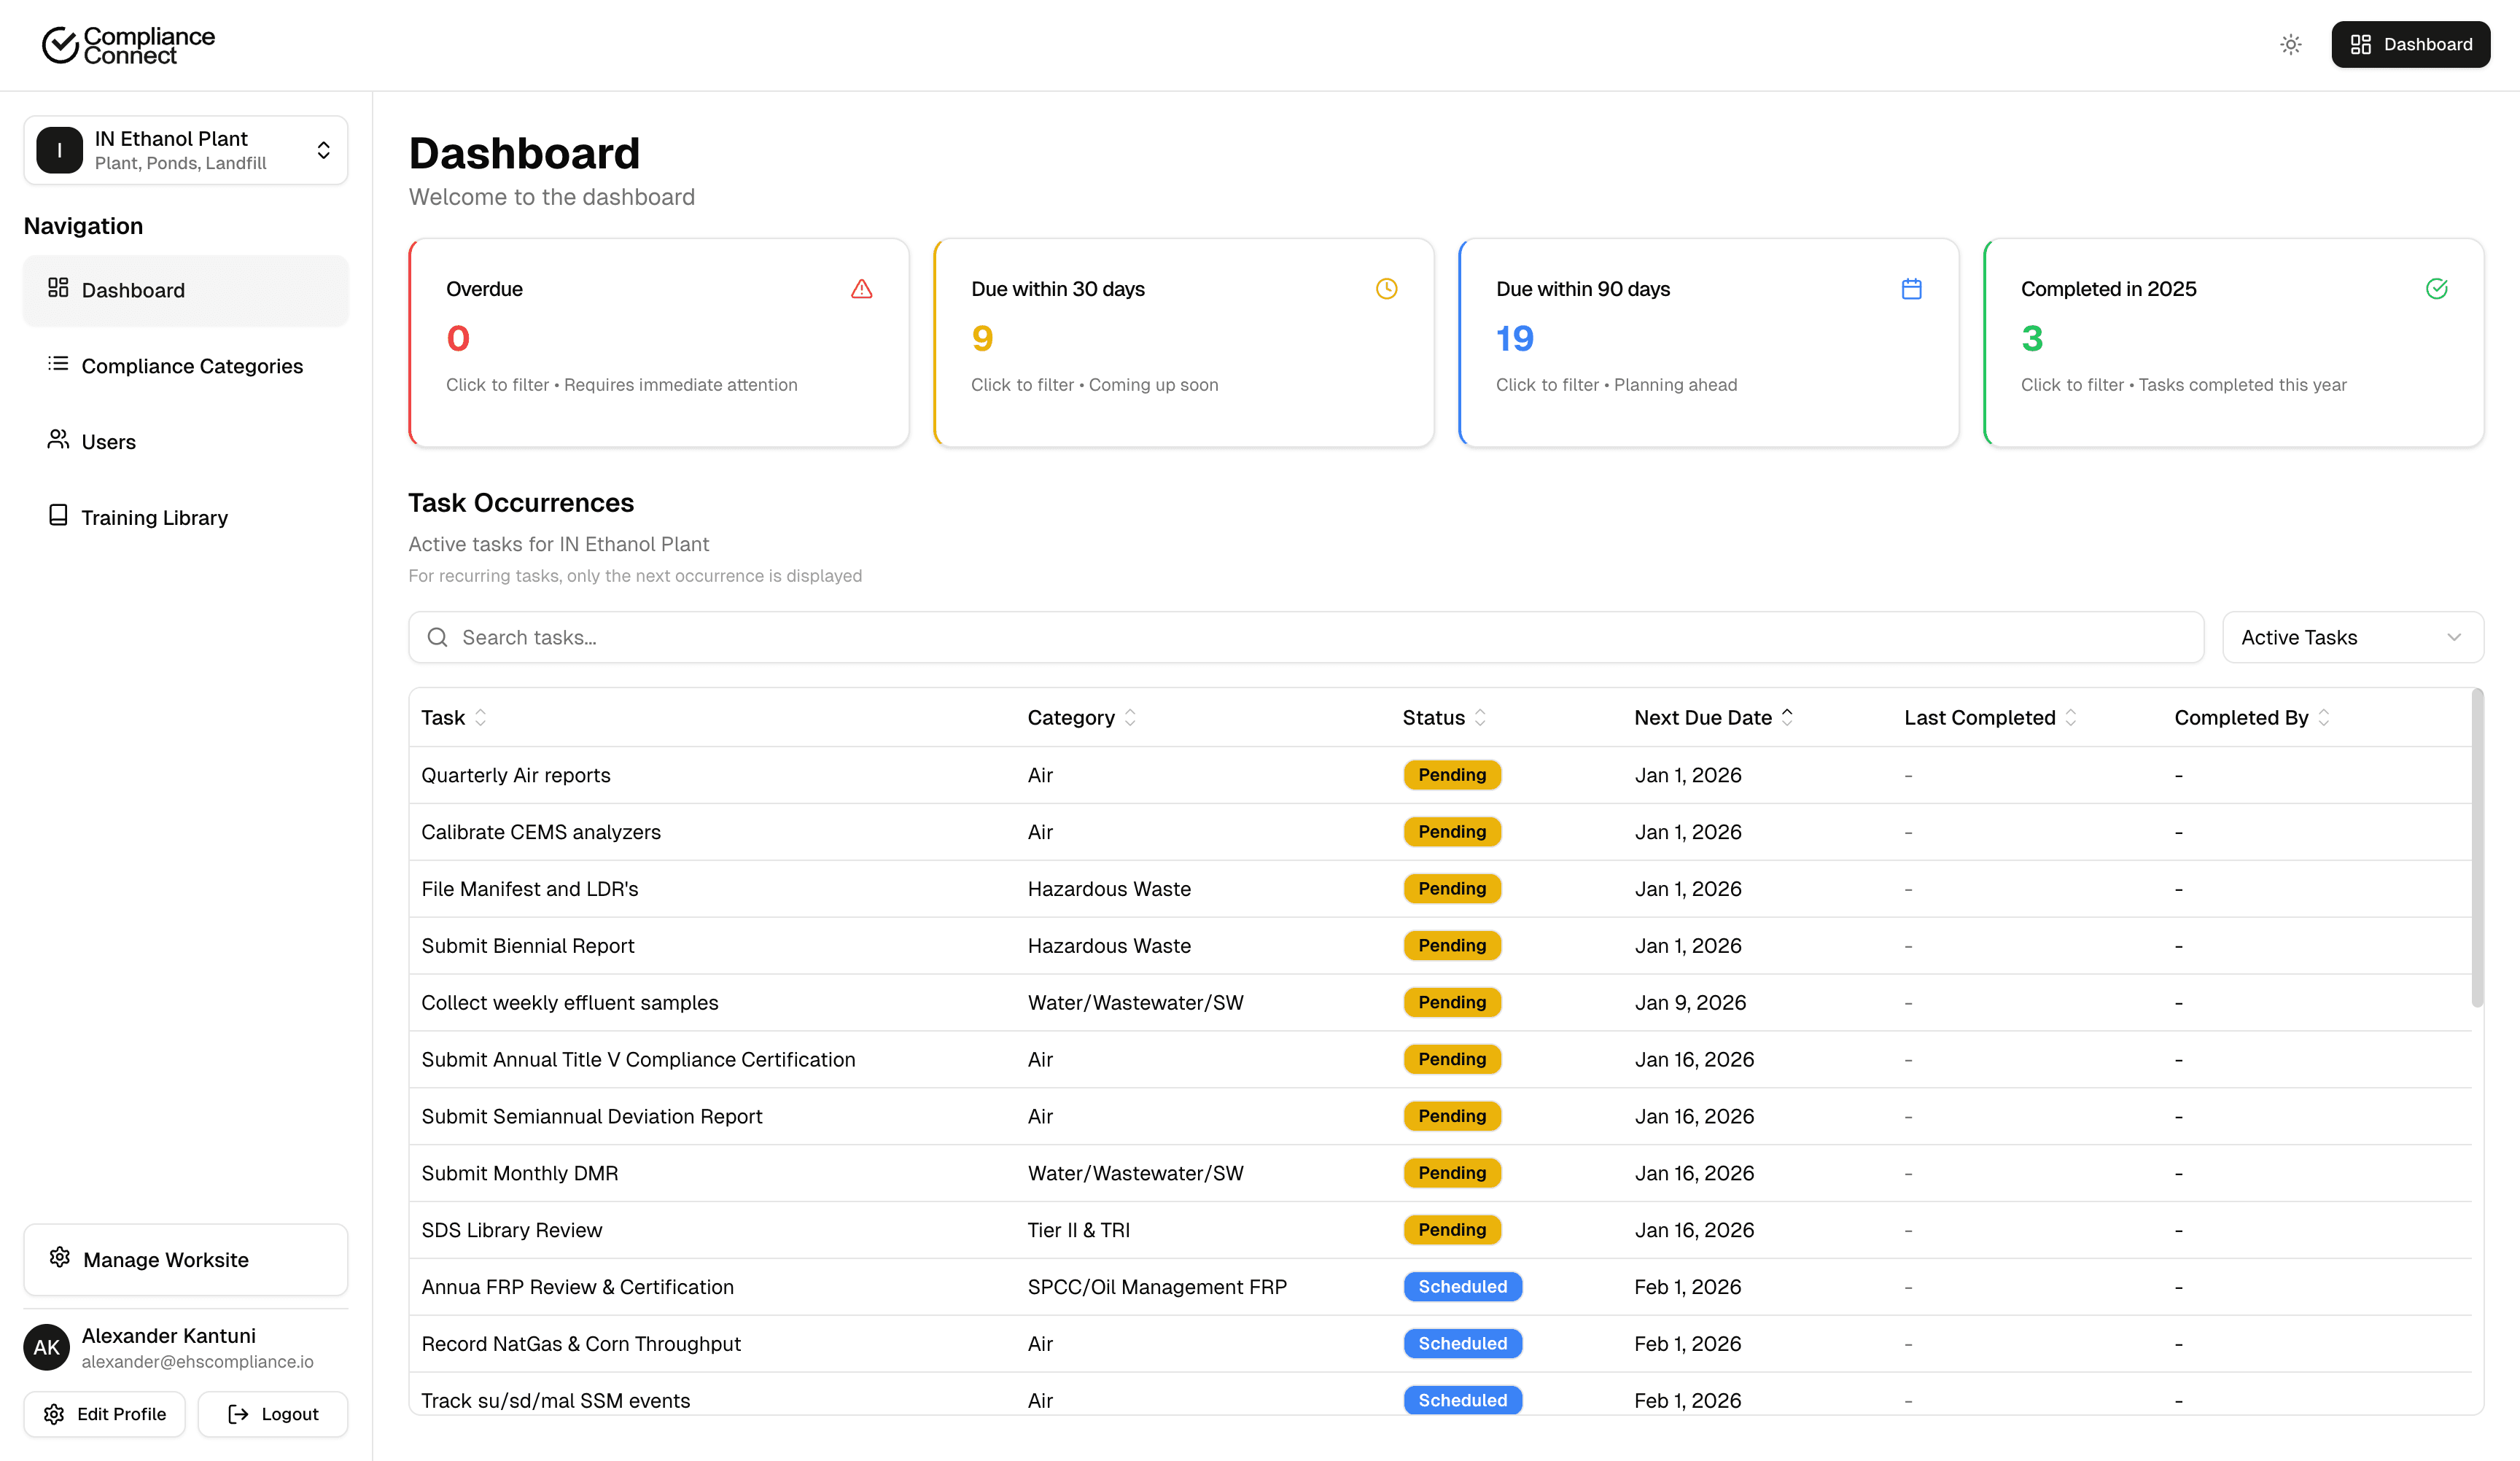This screenshot has width=2520, height=1461.
Task: Open the IN Ethanol Plant worksite switcher
Action: (186, 150)
